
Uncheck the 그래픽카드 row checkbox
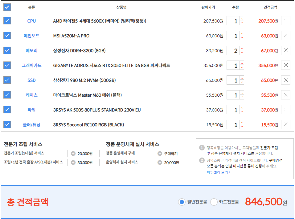(7, 65)
